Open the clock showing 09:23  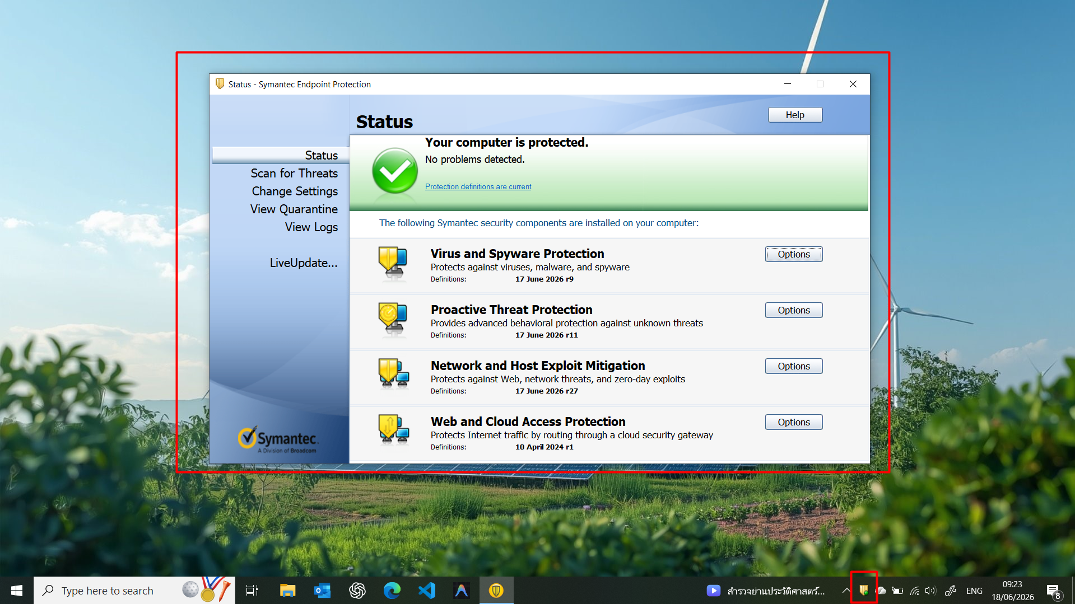point(1012,590)
